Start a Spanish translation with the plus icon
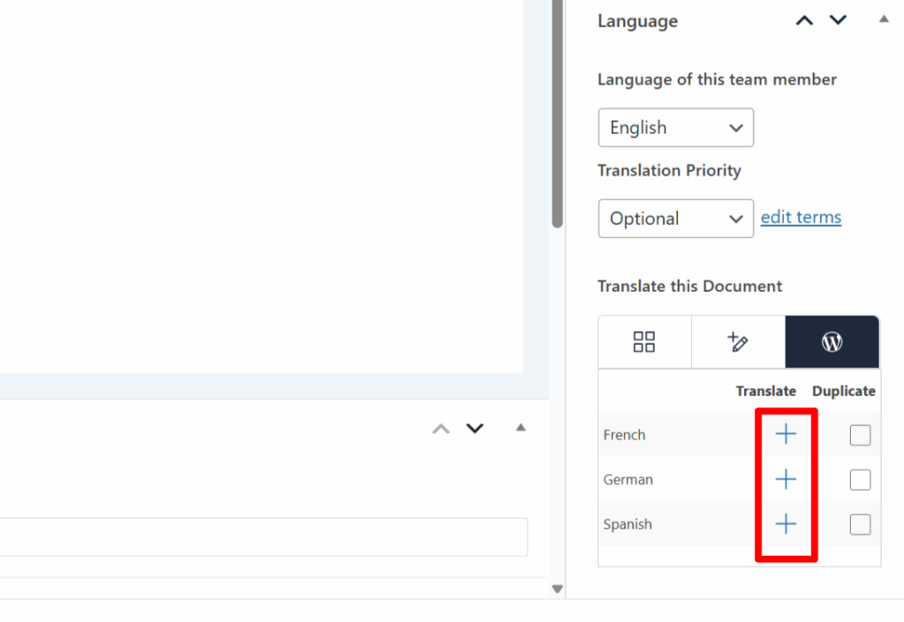 coord(786,523)
